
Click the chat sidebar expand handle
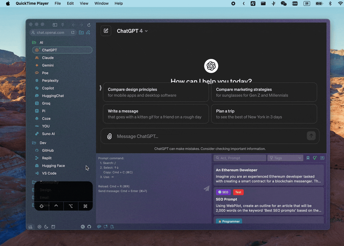coord(100,88)
